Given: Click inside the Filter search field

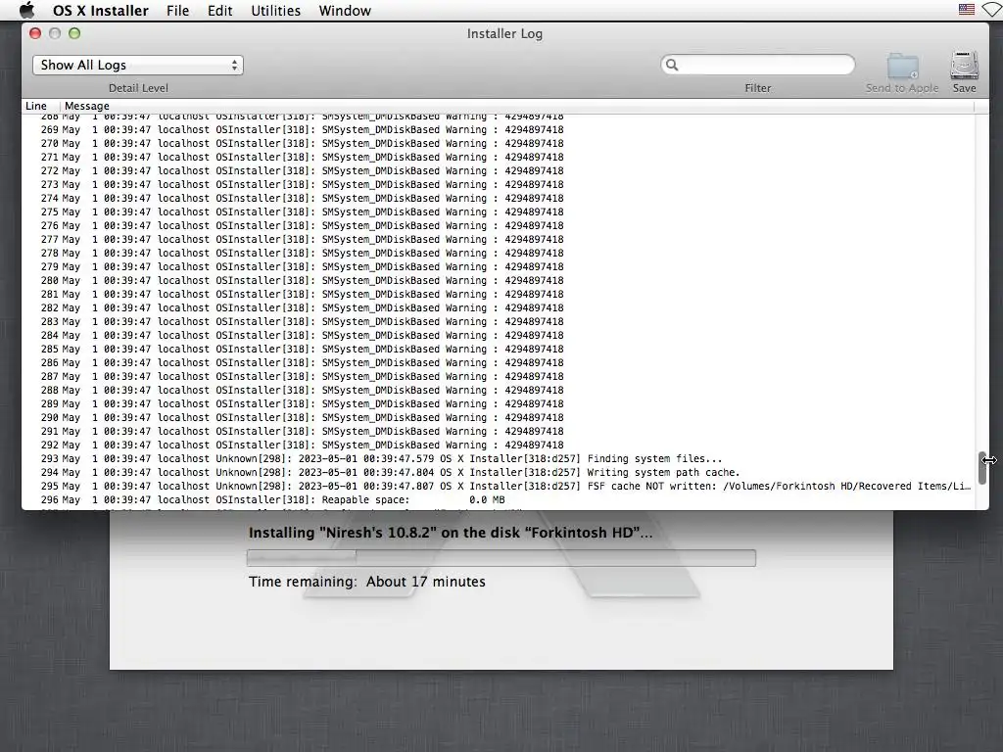Looking at the screenshot, I should tap(757, 65).
